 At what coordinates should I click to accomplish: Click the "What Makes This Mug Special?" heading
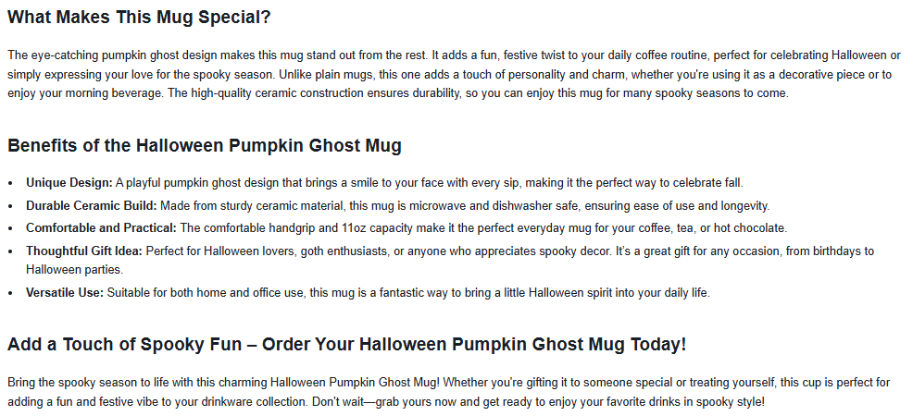pyautogui.click(x=139, y=18)
